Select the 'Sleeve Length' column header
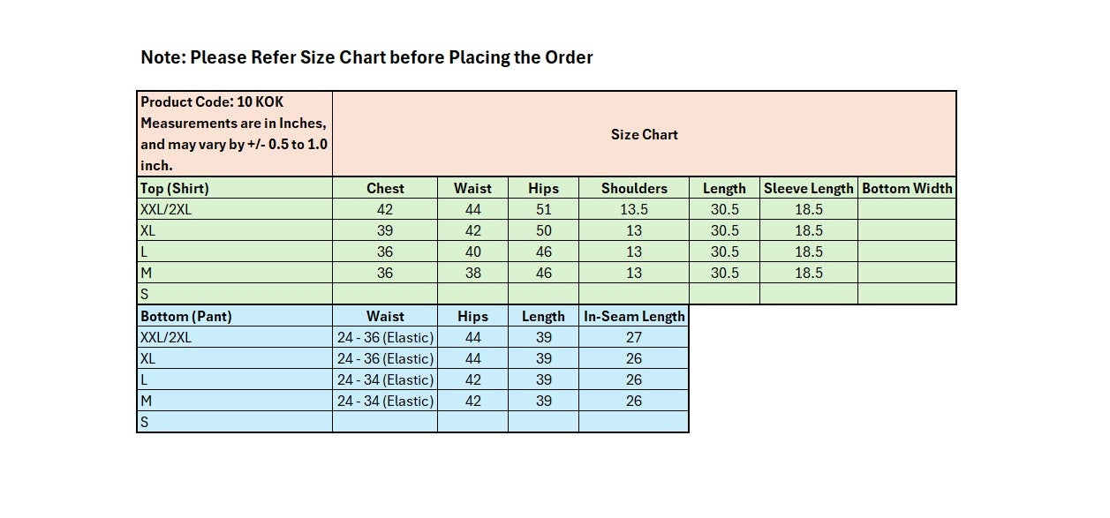 point(808,188)
